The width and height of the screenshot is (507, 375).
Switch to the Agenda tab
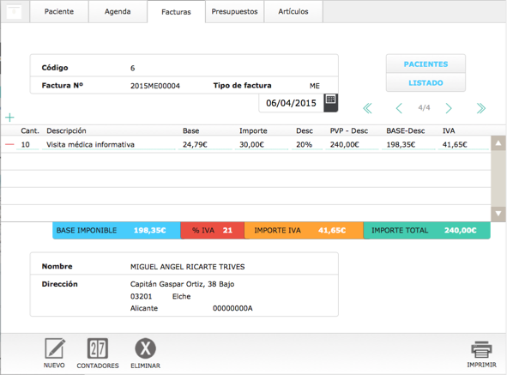click(x=118, y=12)
